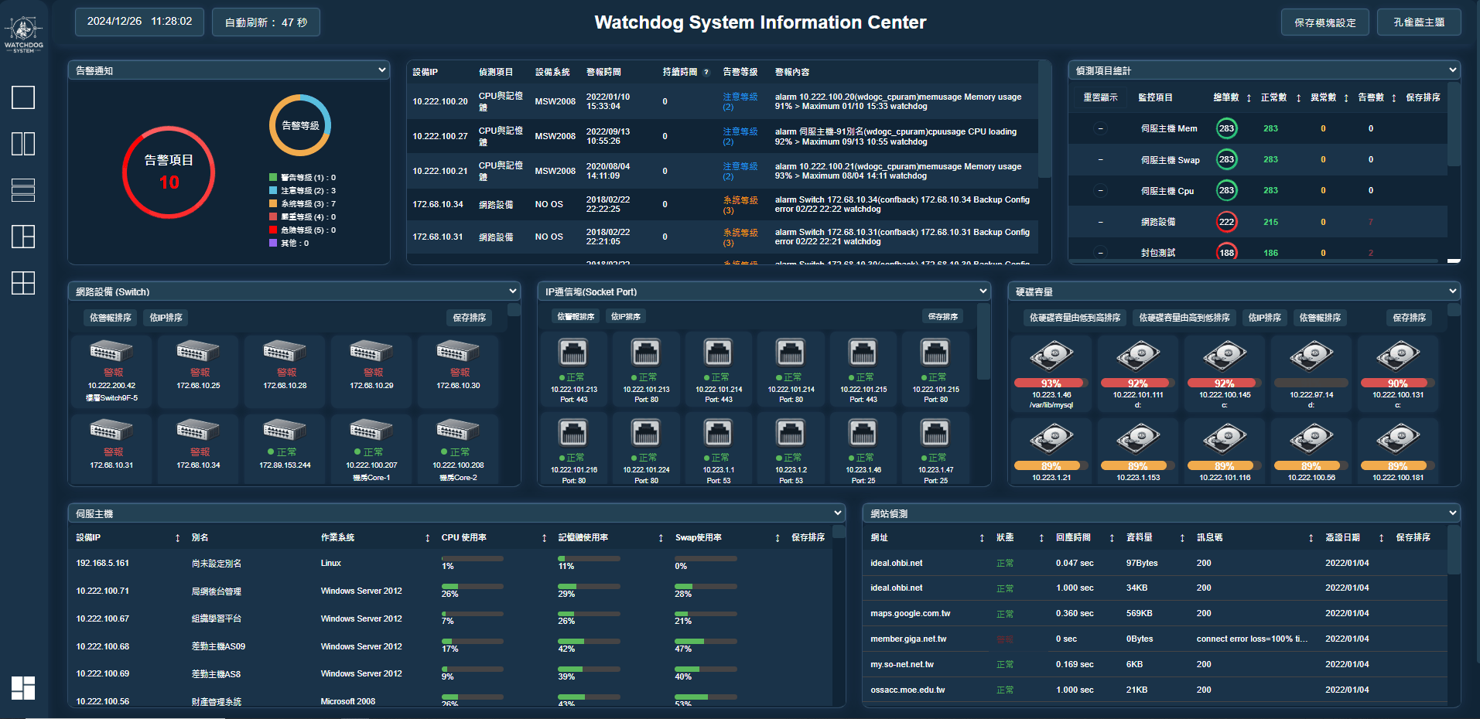1480x719 pixels.
Task: Click the 危険等級 (5) red legend swatch
Action: pos(273,230)
